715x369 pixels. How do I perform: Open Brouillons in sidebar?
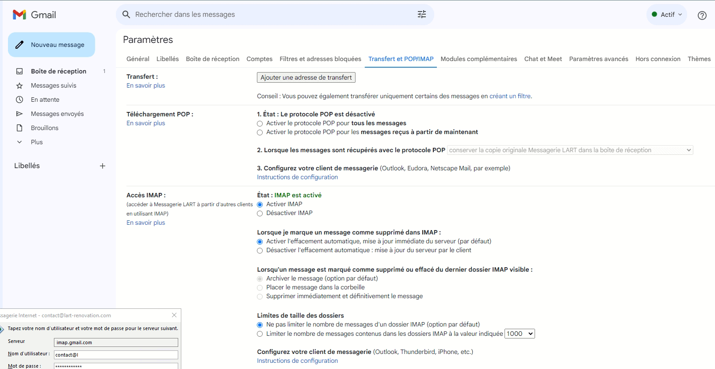(45, 128)
